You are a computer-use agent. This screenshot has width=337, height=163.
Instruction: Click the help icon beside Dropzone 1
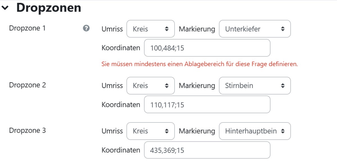click(x=86, y=28)
